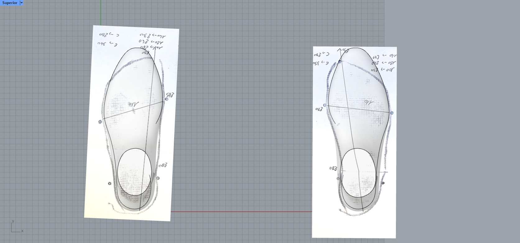Pick the point near right footprint's toe arrow
520x243 pixels.
pyautogui.click(x=340, y=62)
